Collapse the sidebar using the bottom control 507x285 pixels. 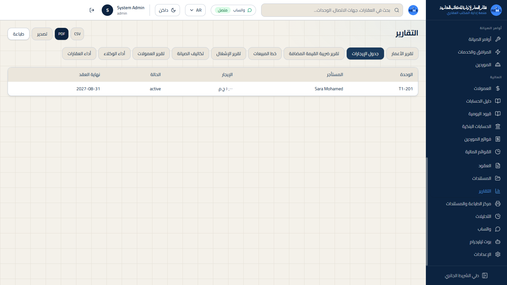tap(466, 275)
